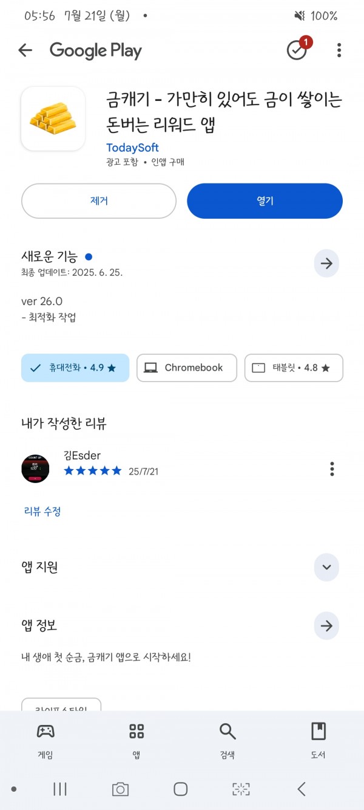Tap the gold bars app icon
The width and height of the screenshot is (364, 810).
click(53, 118)
